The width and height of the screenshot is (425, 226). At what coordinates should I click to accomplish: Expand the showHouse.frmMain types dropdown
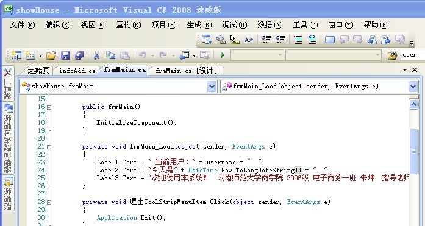[x=212, y=87]
